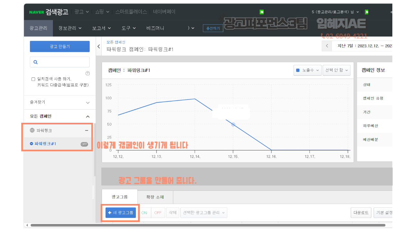Open the 보고서 menu
413x232 pixels.
click(x=101, y=28)
